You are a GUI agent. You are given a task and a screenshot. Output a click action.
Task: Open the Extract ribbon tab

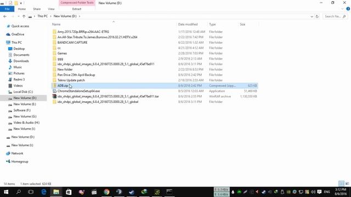77,9
